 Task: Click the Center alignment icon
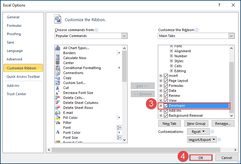coord(58,63)
